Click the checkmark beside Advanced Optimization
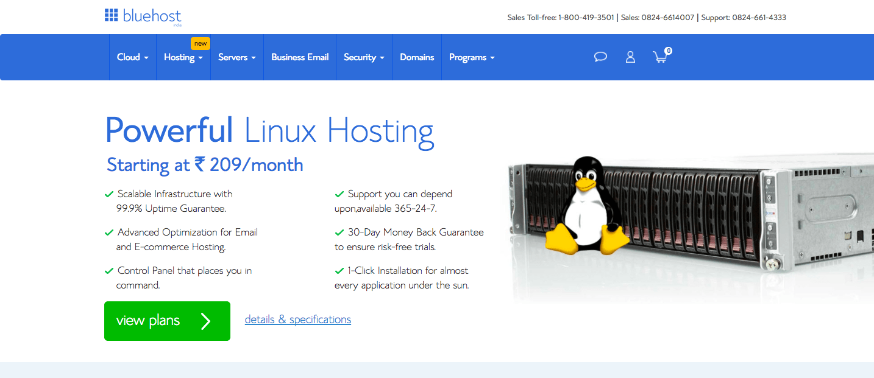The image size is (874, 378). 109,233
